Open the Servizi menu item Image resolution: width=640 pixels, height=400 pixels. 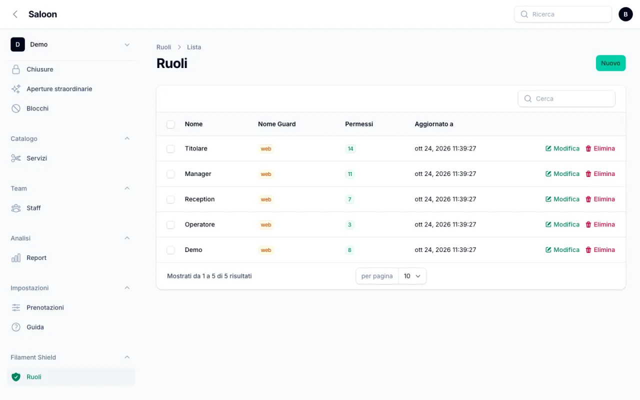point(71,158)
